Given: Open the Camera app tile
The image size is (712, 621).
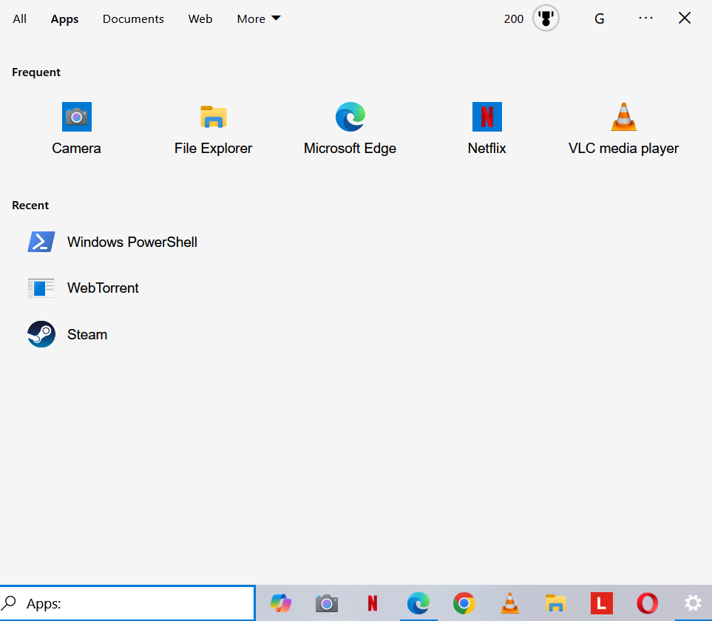Looking at the screenshot, I should [76, 129].
